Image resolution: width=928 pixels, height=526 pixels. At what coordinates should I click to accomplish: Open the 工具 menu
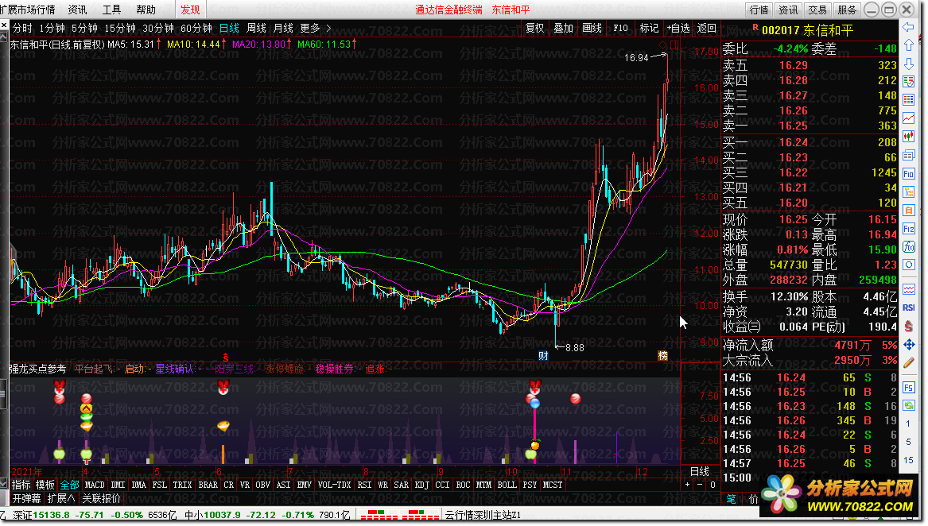(x=111, y=10)
